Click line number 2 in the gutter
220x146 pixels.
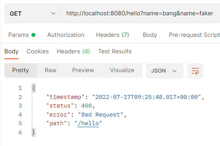click(x=20, y=97)
